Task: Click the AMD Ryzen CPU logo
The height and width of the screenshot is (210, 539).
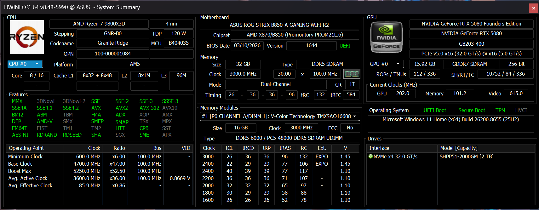Action: click(27, 37)
